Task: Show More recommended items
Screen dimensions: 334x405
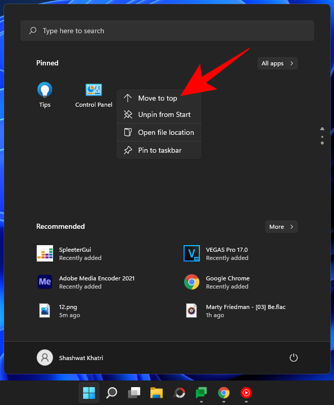Action: (x=281, y=227)
